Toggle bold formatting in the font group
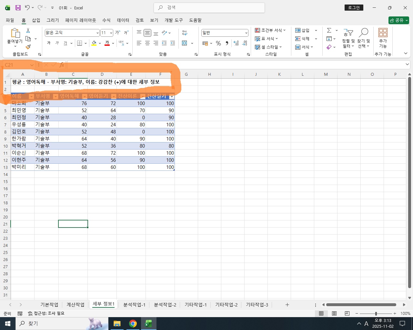413x330 pixels. 49,43
